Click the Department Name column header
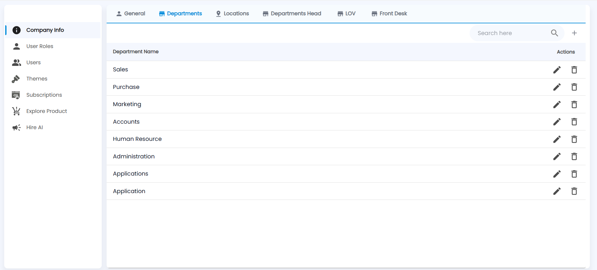 pyautogui.click(x=136, y=52)
